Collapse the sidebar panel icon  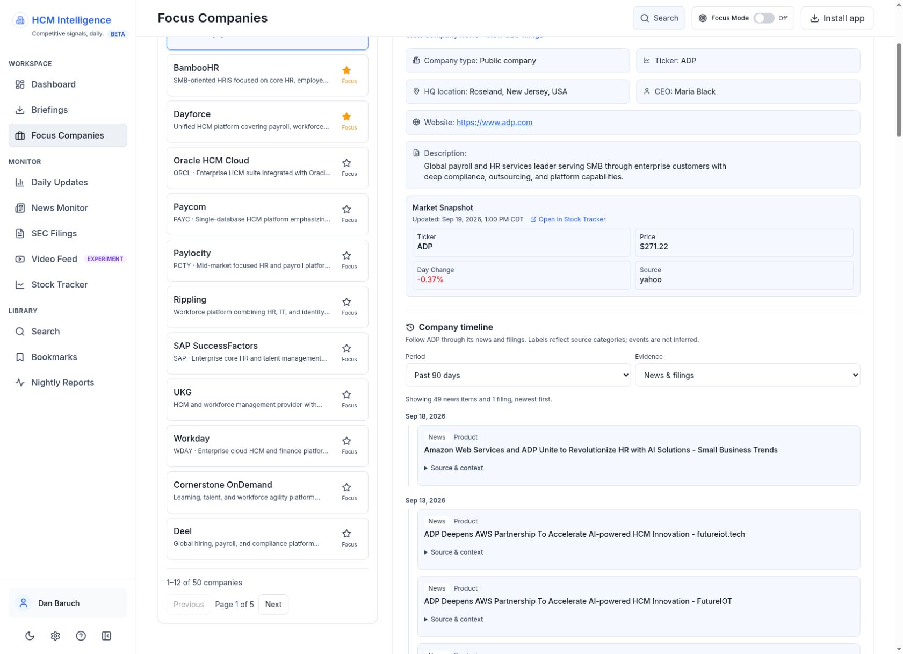(x=106, y=636)
